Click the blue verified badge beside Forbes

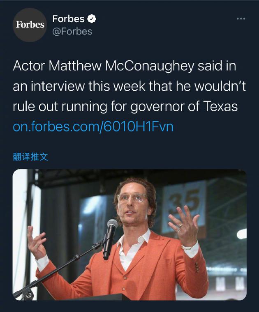coord(92,19)
